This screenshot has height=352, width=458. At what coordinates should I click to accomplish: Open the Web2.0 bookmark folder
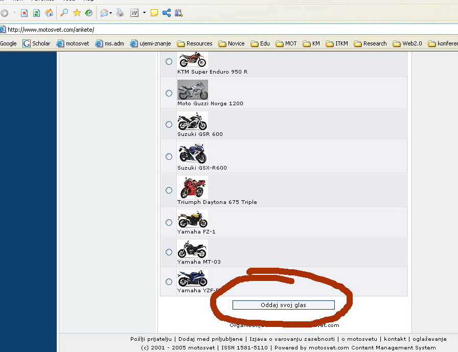coord(407,43)
